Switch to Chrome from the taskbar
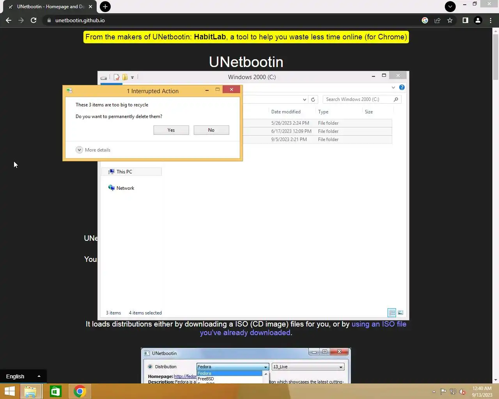 (80, 391)
